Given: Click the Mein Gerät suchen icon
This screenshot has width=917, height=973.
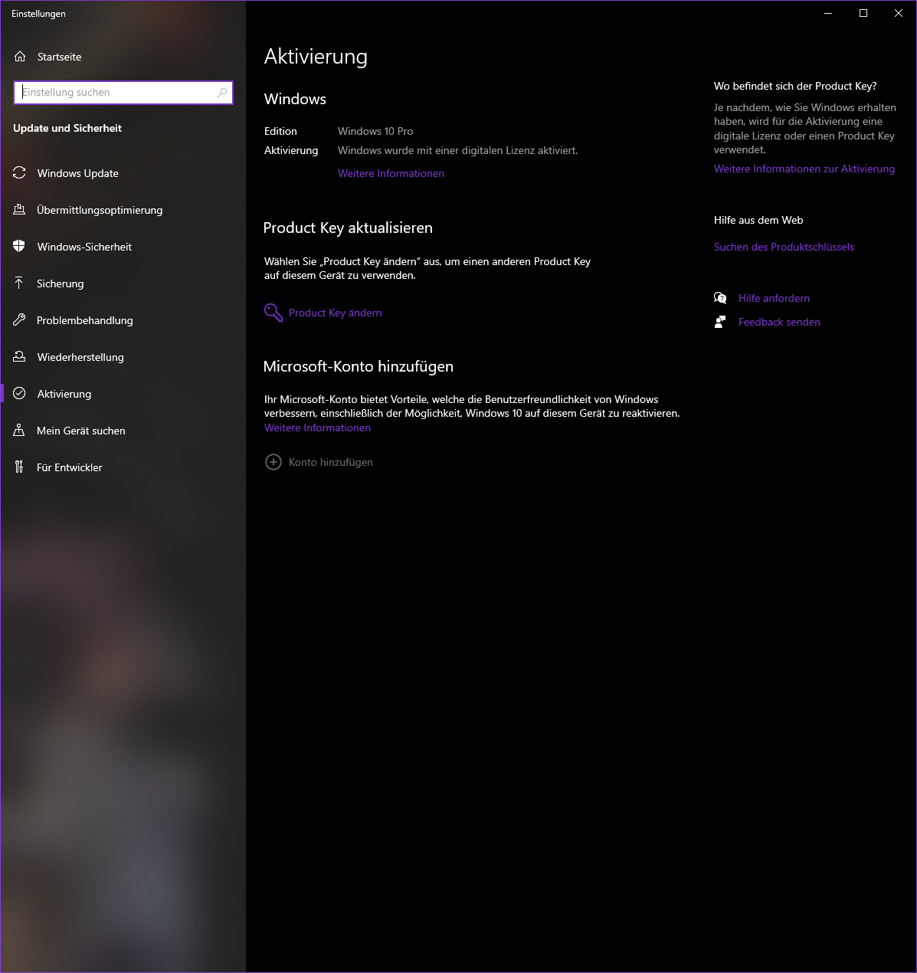Looking at the screenshot, I should click(19, 431).
